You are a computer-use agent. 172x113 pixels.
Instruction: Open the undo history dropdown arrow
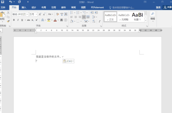coord(14,2)
